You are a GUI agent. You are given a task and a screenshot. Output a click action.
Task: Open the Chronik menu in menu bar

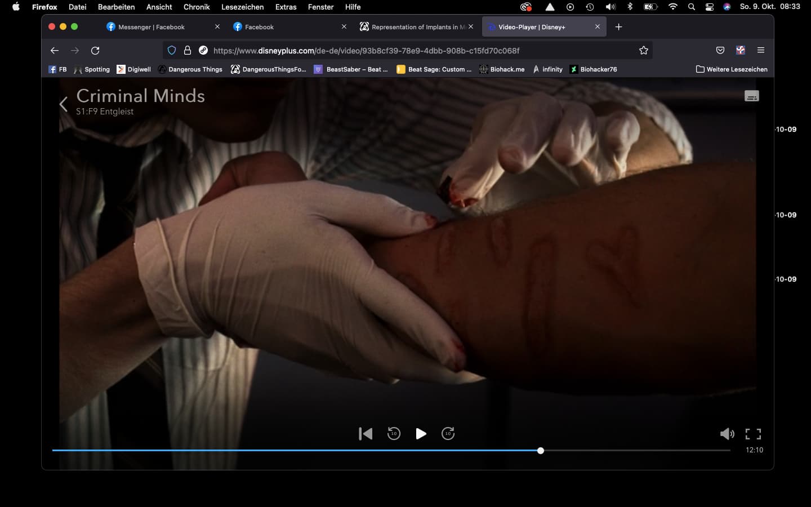[197, 7]
